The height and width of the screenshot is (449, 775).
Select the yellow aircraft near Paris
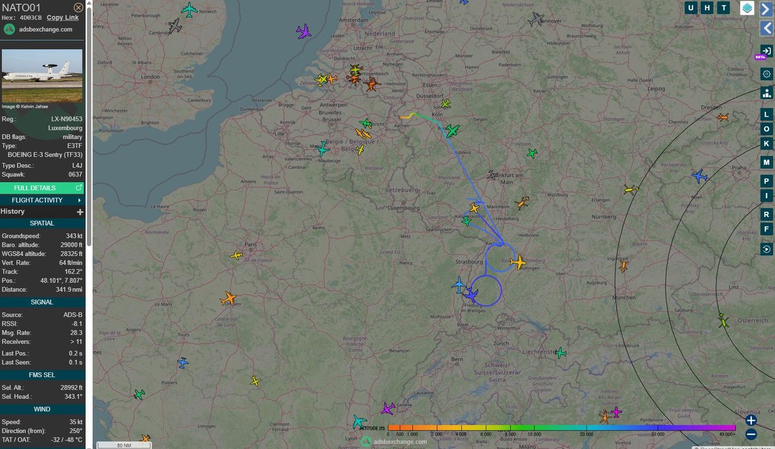click(x=236, y=255)
